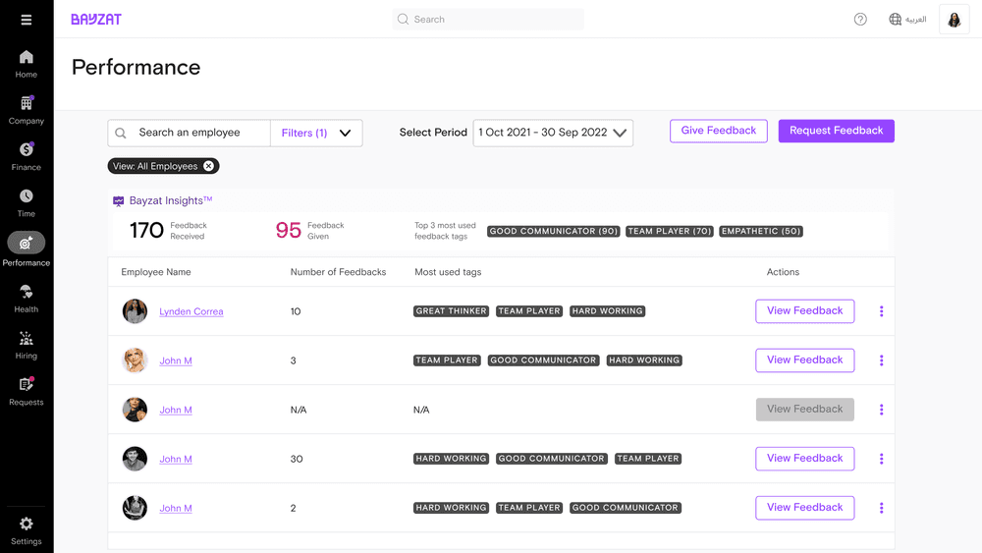982x553 pixels.
Task: Click the Bayzat Insights icon
Action: point(119,201)
